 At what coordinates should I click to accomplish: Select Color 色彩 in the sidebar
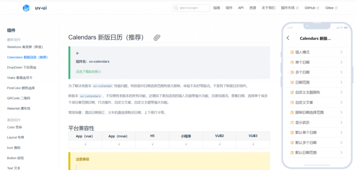click(x=15, y=127)
